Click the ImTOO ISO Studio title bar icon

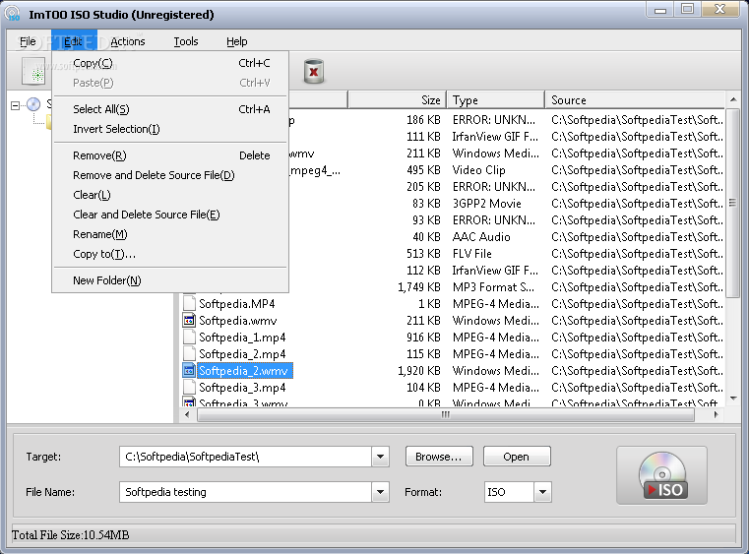click(x=13, y=14)
